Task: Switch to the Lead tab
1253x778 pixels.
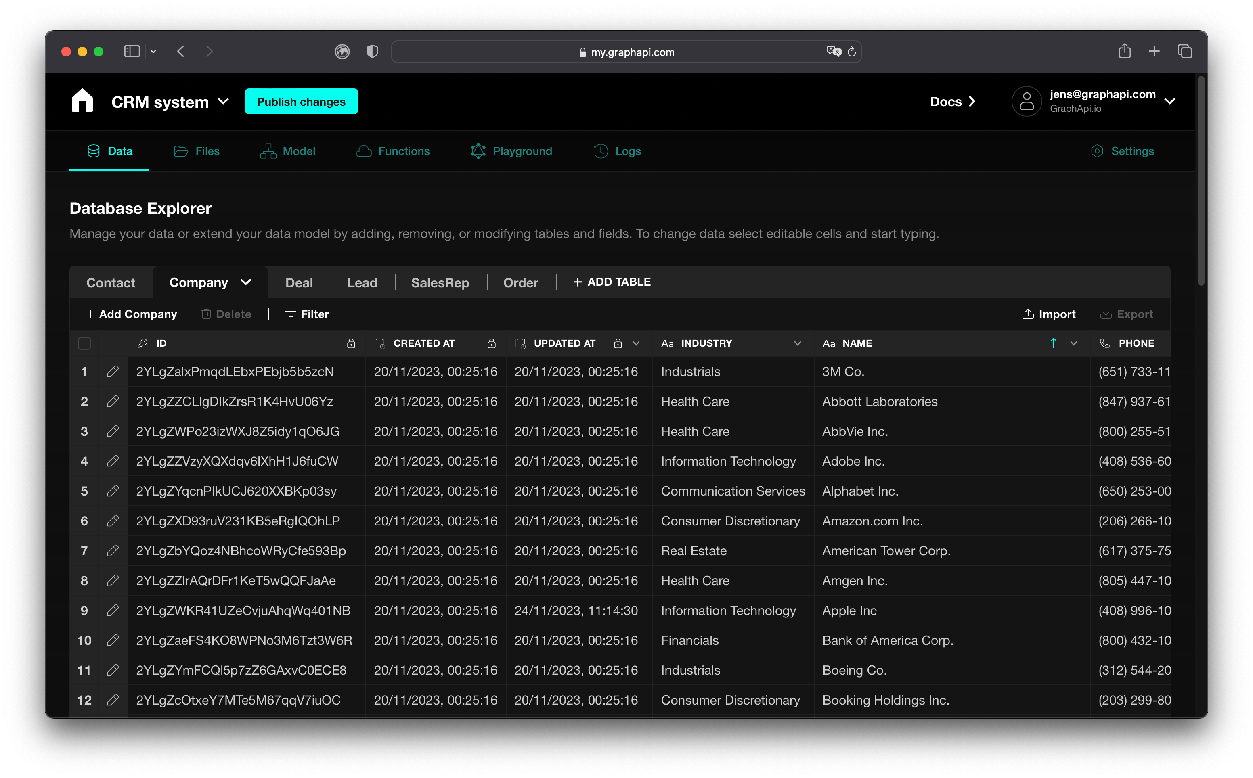Action: (362, 281)
